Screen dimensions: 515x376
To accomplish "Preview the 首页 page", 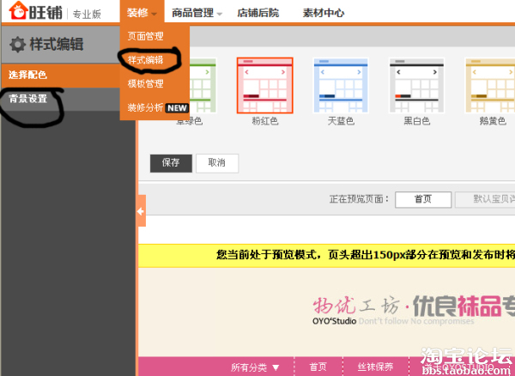I will pyautogui.click(x=423, y=200).
